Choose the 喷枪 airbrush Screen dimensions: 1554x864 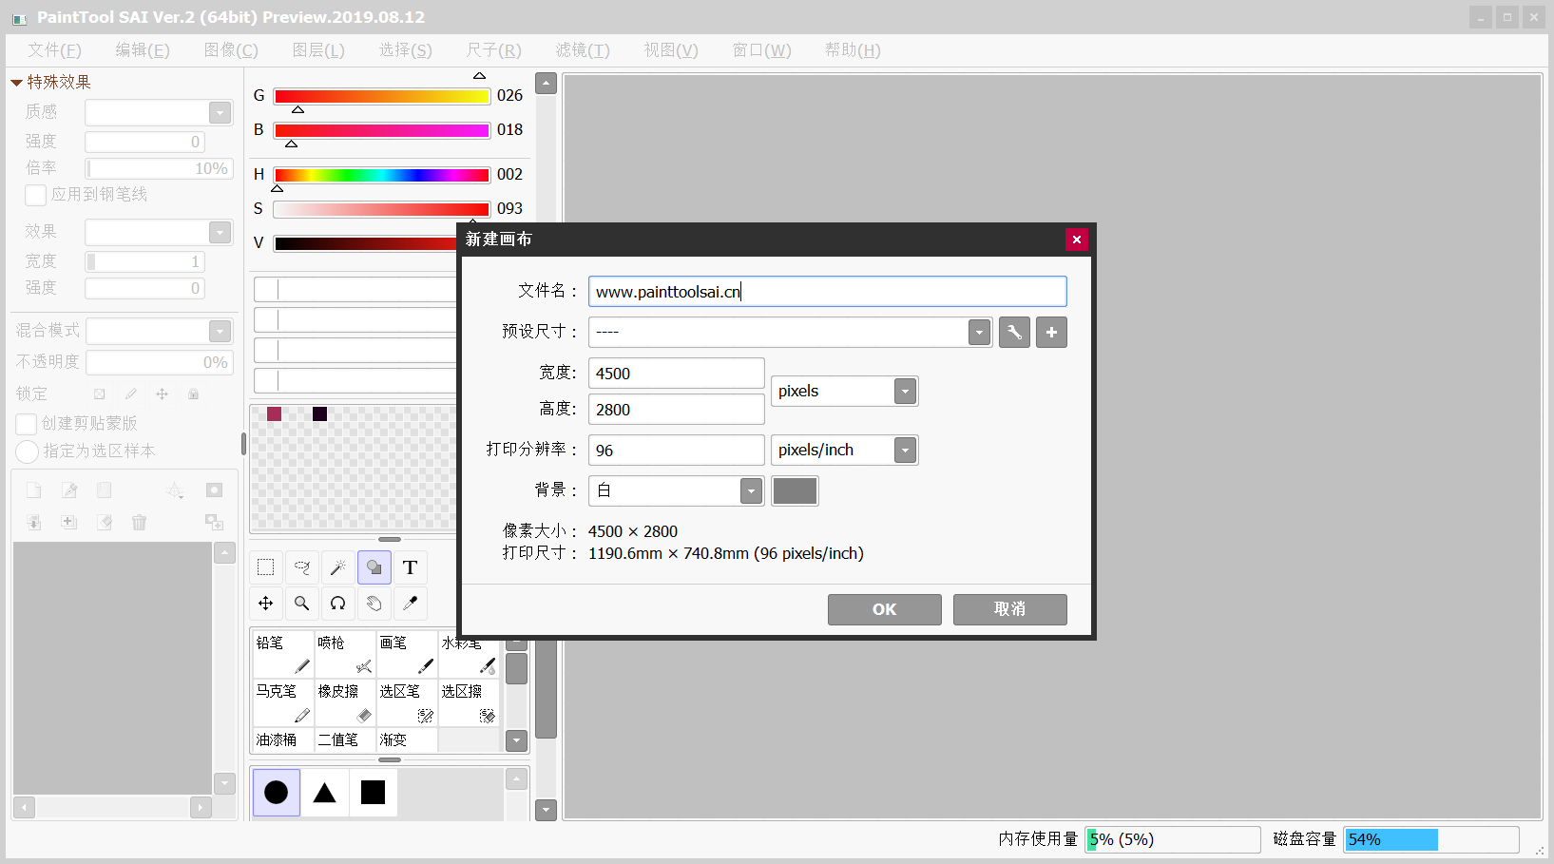click(345, 654)
